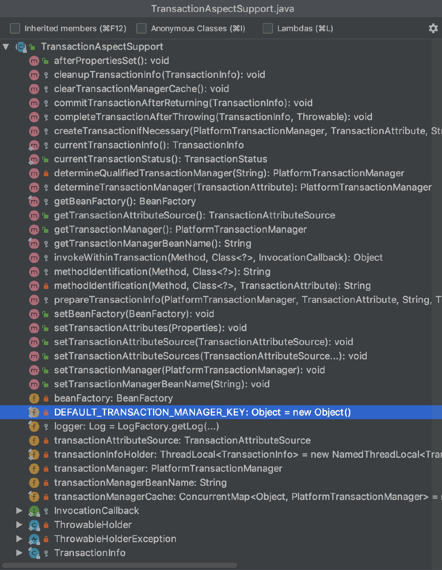Collapse the TransactionAspectSupport class node

(6, 47)
